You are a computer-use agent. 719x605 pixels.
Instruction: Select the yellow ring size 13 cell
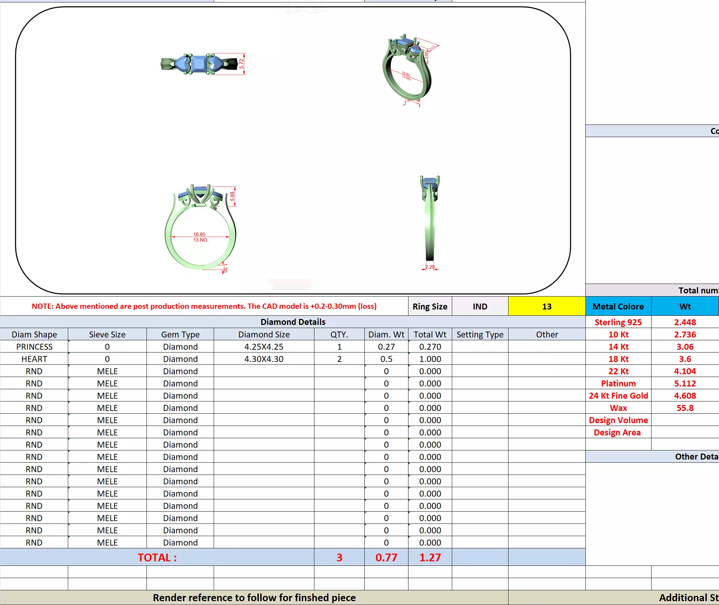[547, 306]
